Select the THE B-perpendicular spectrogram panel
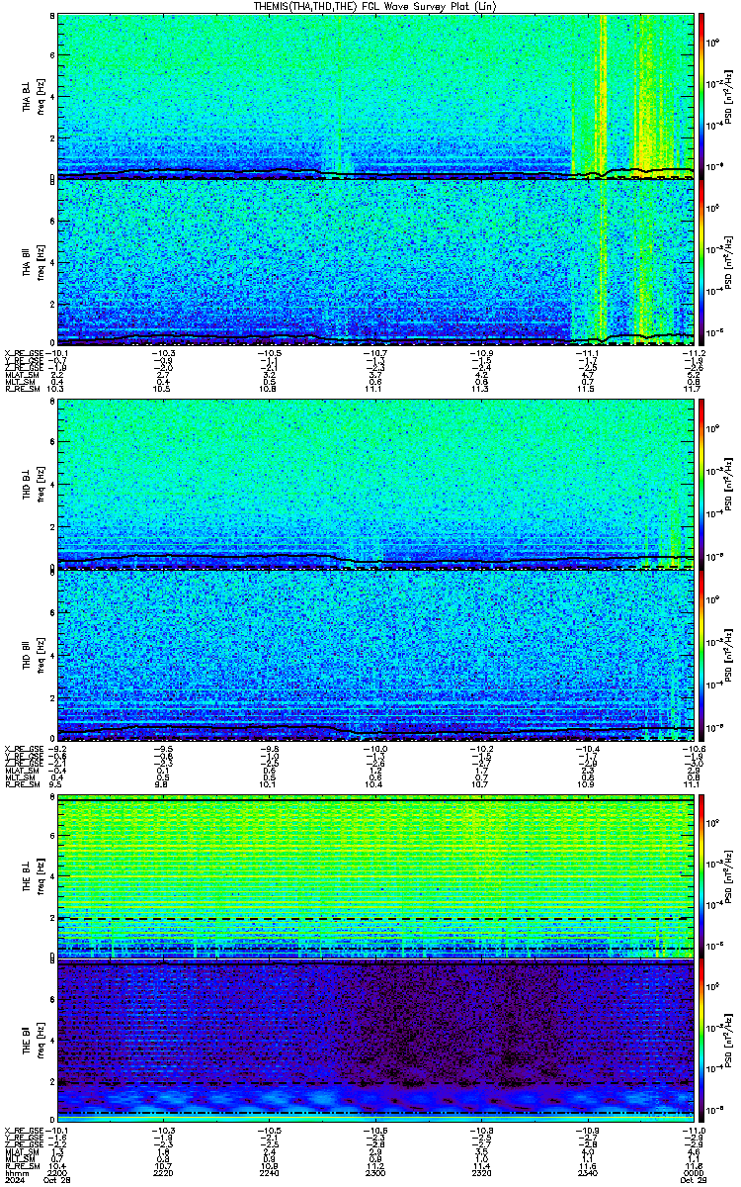The image size is (741, 1187). 375,876
